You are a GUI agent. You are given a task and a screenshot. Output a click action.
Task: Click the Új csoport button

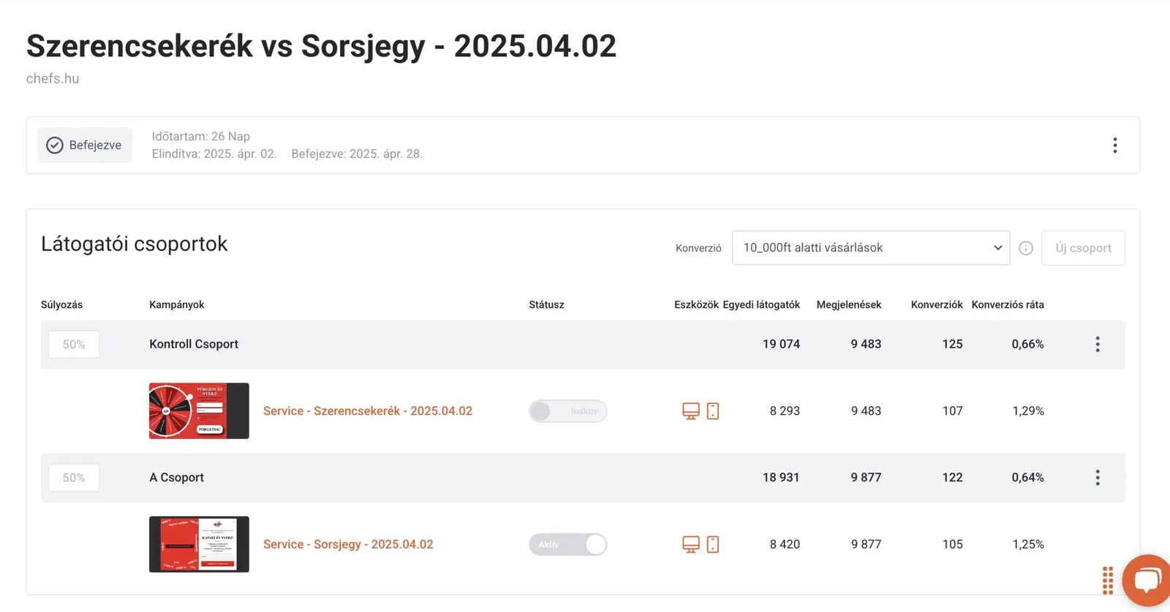coord(1083,248)
